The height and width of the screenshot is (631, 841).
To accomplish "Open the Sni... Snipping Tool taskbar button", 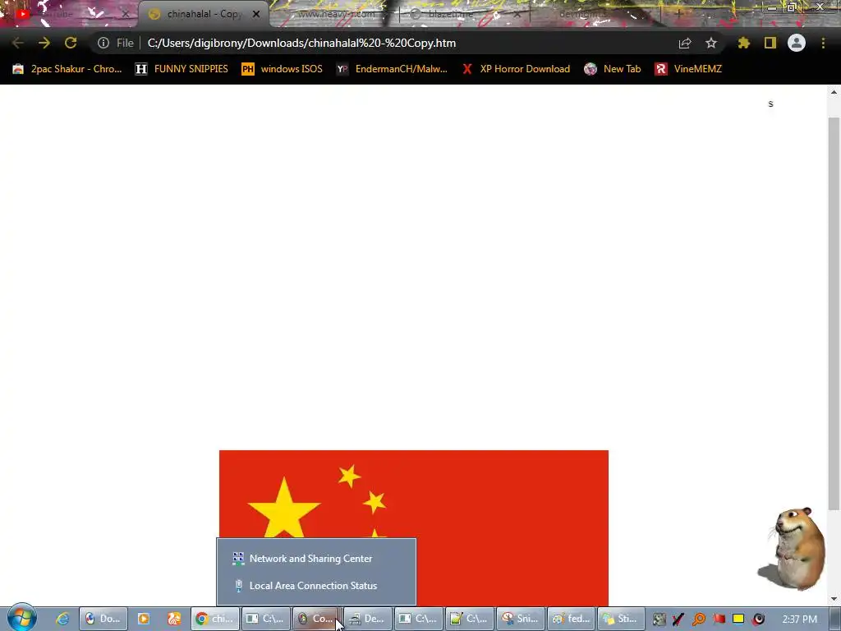I will (521, 619).
